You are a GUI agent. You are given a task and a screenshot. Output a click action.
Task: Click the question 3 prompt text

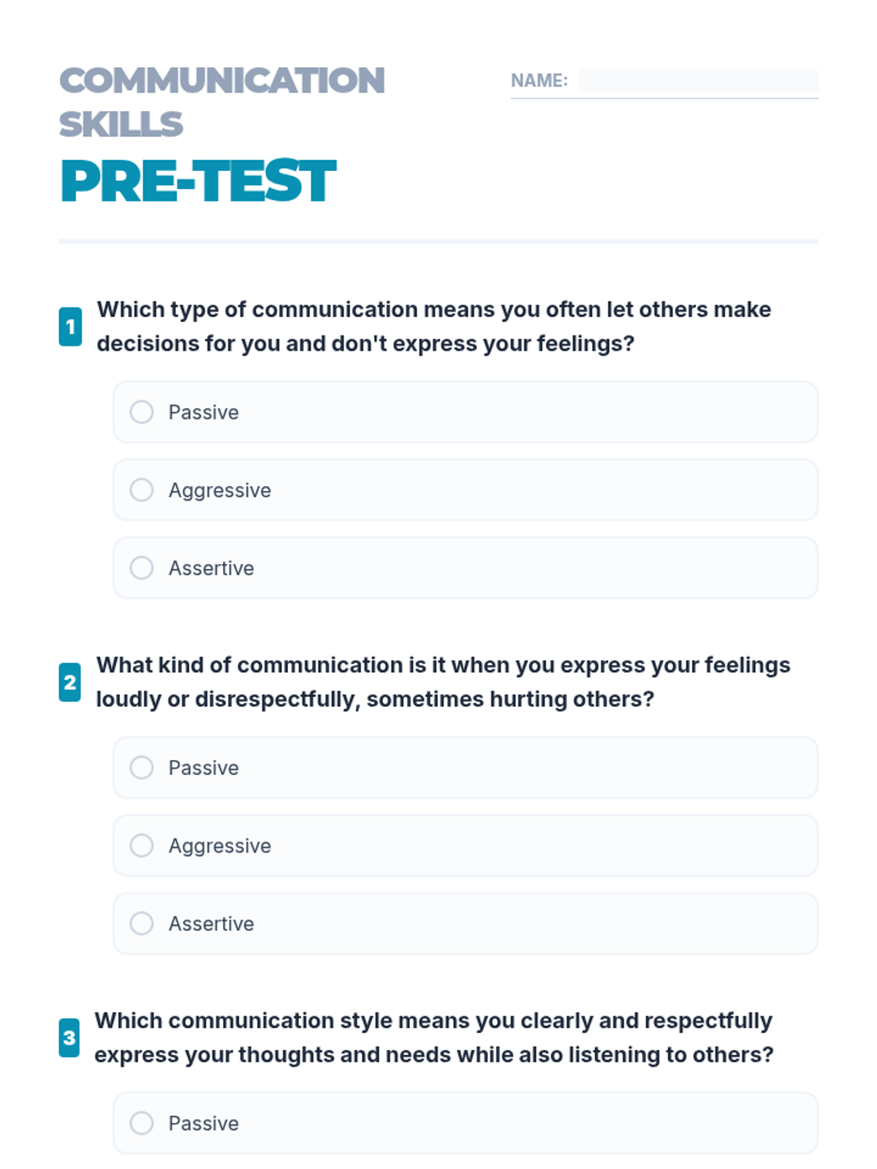pyautogui.click(x=433, y=1037)
